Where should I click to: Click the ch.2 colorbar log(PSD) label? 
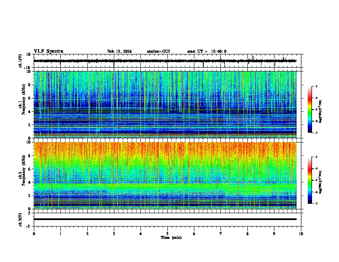[320, 182]
